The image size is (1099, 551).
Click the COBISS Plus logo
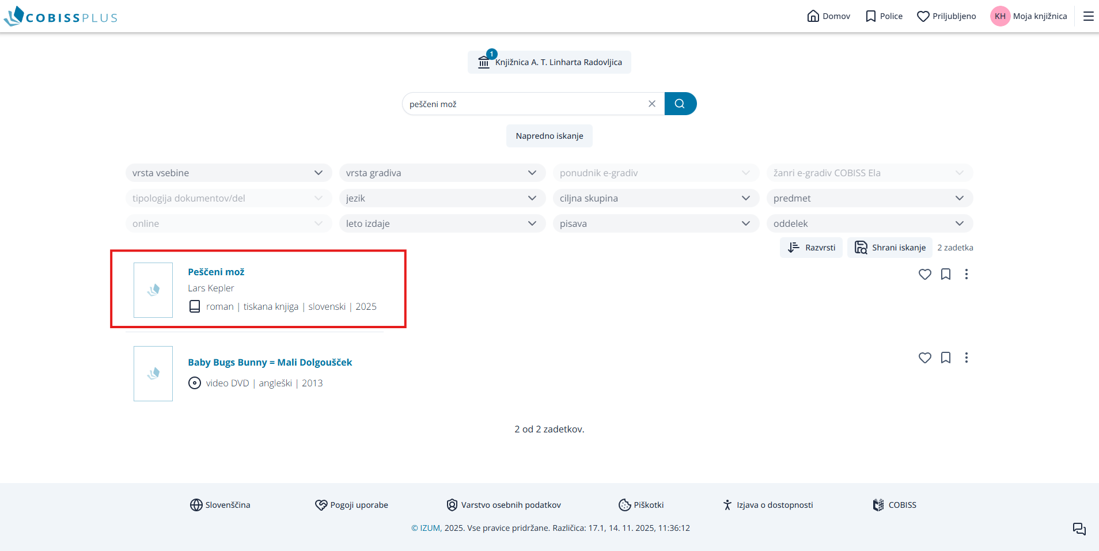tap(60, 16)
